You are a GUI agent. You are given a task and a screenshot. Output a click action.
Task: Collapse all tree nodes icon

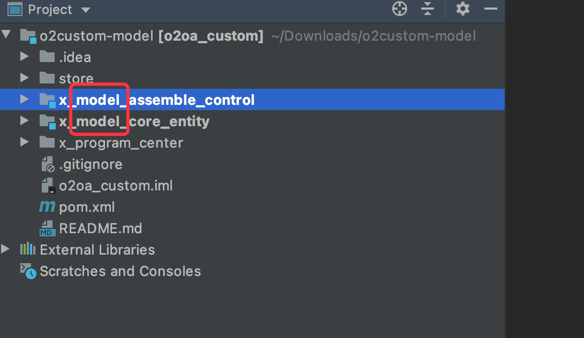click(x=428, y=9)
